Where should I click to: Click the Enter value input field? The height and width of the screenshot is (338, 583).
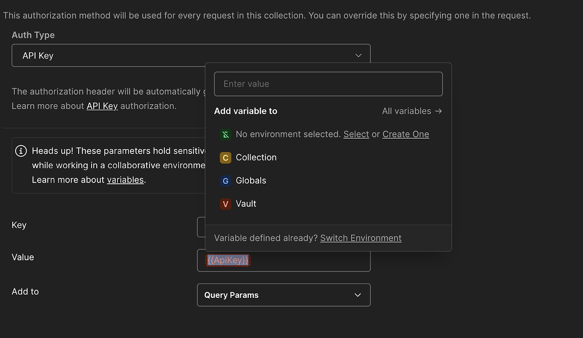pos(328,84)
